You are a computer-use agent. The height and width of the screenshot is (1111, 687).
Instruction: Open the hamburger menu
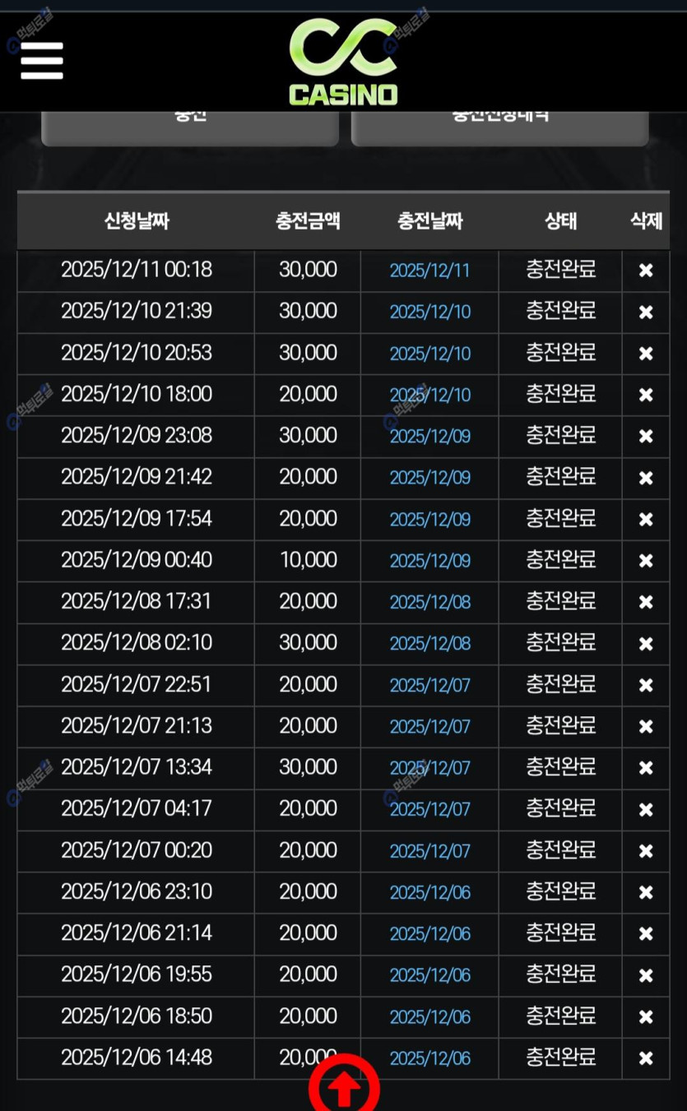(42, 60)
